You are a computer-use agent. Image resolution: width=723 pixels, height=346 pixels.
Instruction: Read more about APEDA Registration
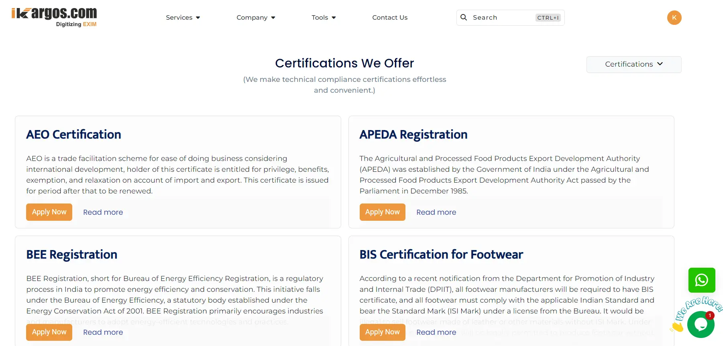pos(436,212)
